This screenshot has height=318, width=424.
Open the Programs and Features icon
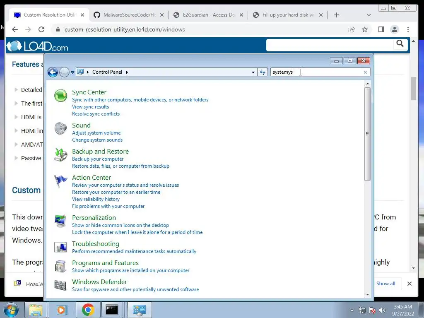coord(60,266)
